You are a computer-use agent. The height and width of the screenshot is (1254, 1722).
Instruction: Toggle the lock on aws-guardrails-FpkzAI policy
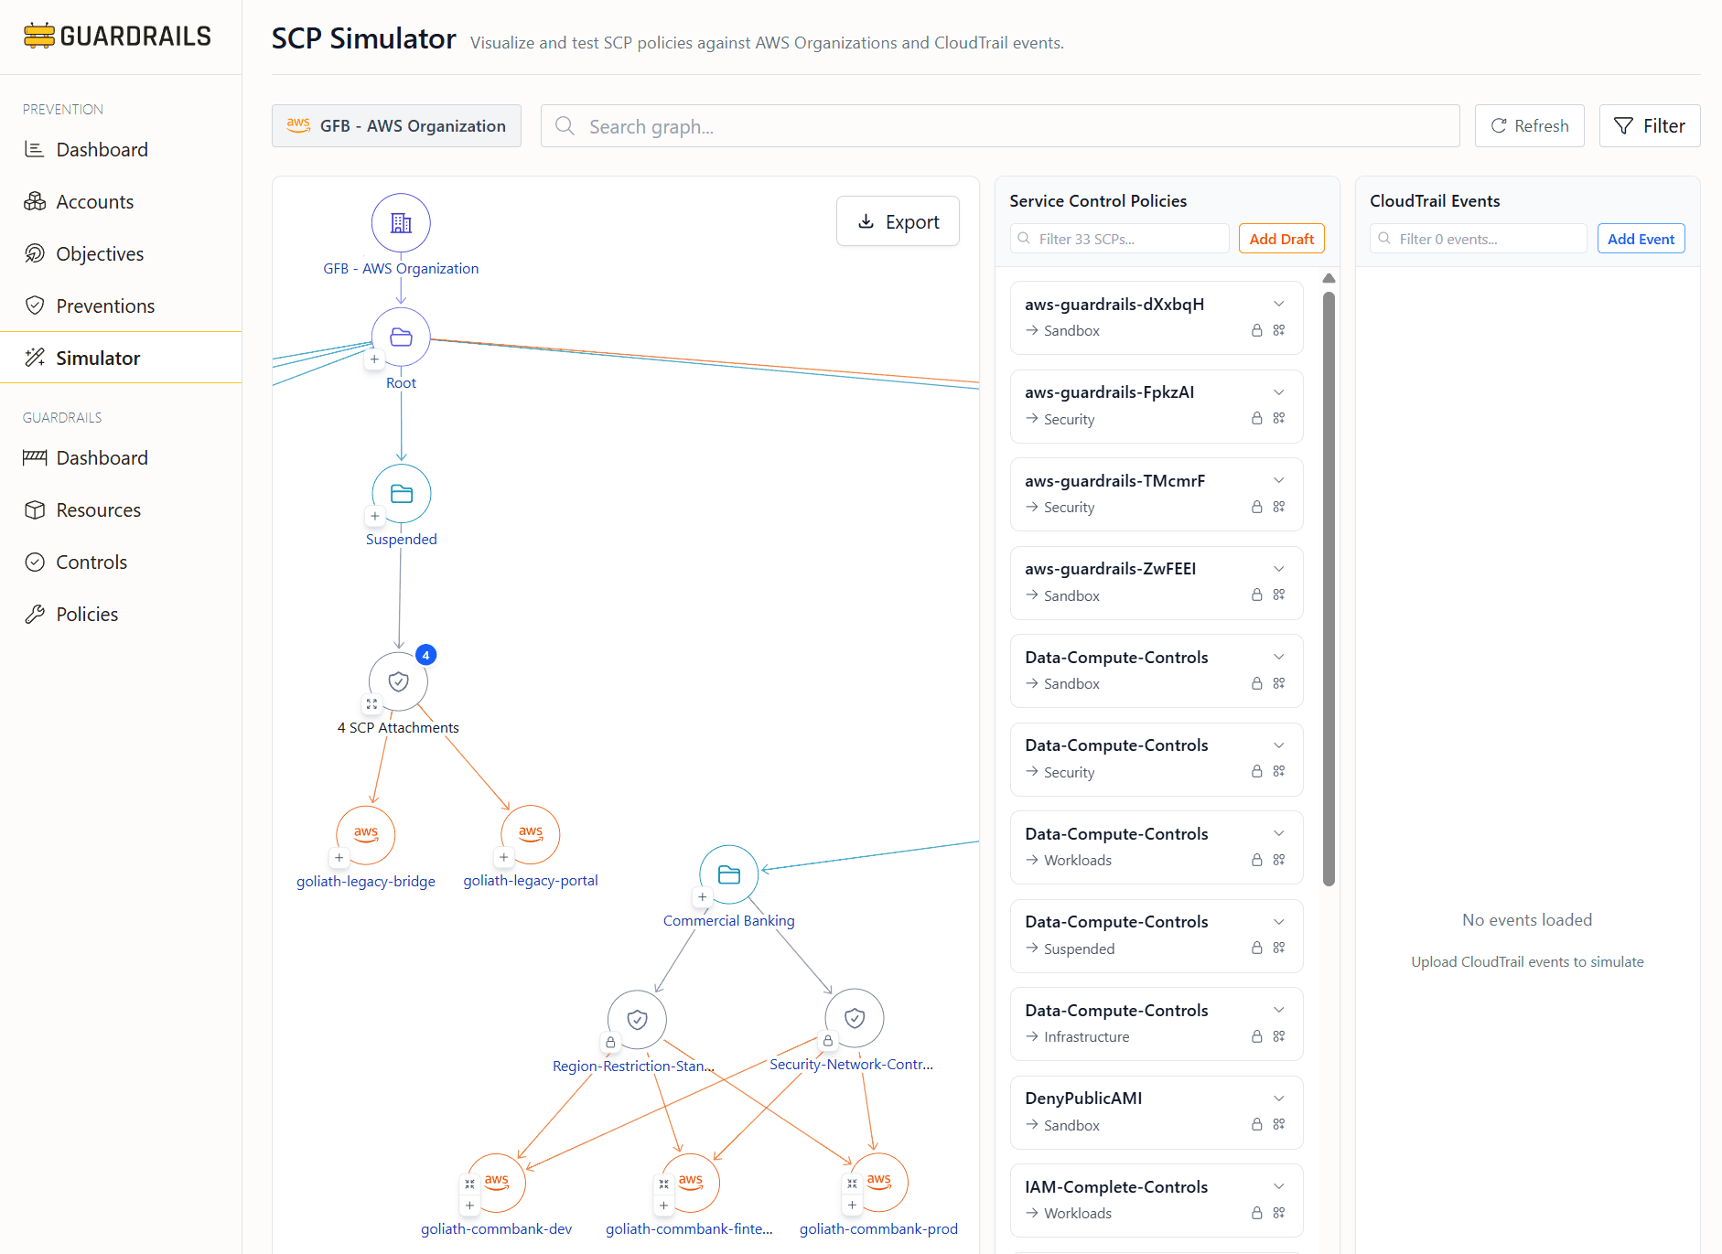(1257, 418)
